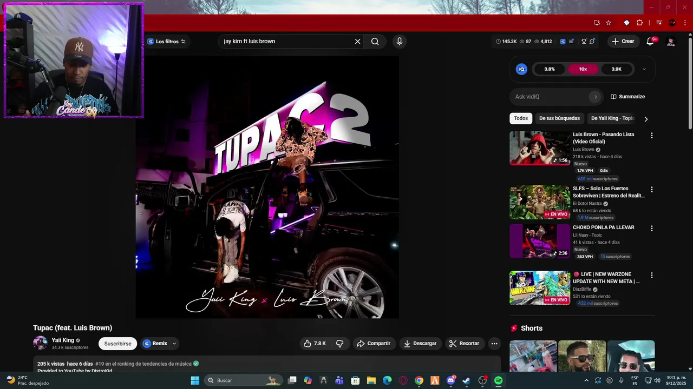Select the 3.8% metric pill
This screenshot has width=693, height=389.
(x=550, y=69)
